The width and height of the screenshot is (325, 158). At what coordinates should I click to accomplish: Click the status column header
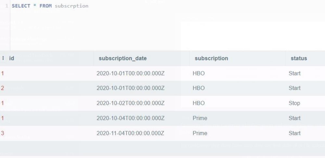pos(299,58)
